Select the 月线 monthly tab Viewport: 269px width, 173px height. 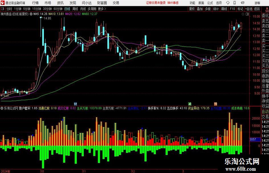(83, 9)
